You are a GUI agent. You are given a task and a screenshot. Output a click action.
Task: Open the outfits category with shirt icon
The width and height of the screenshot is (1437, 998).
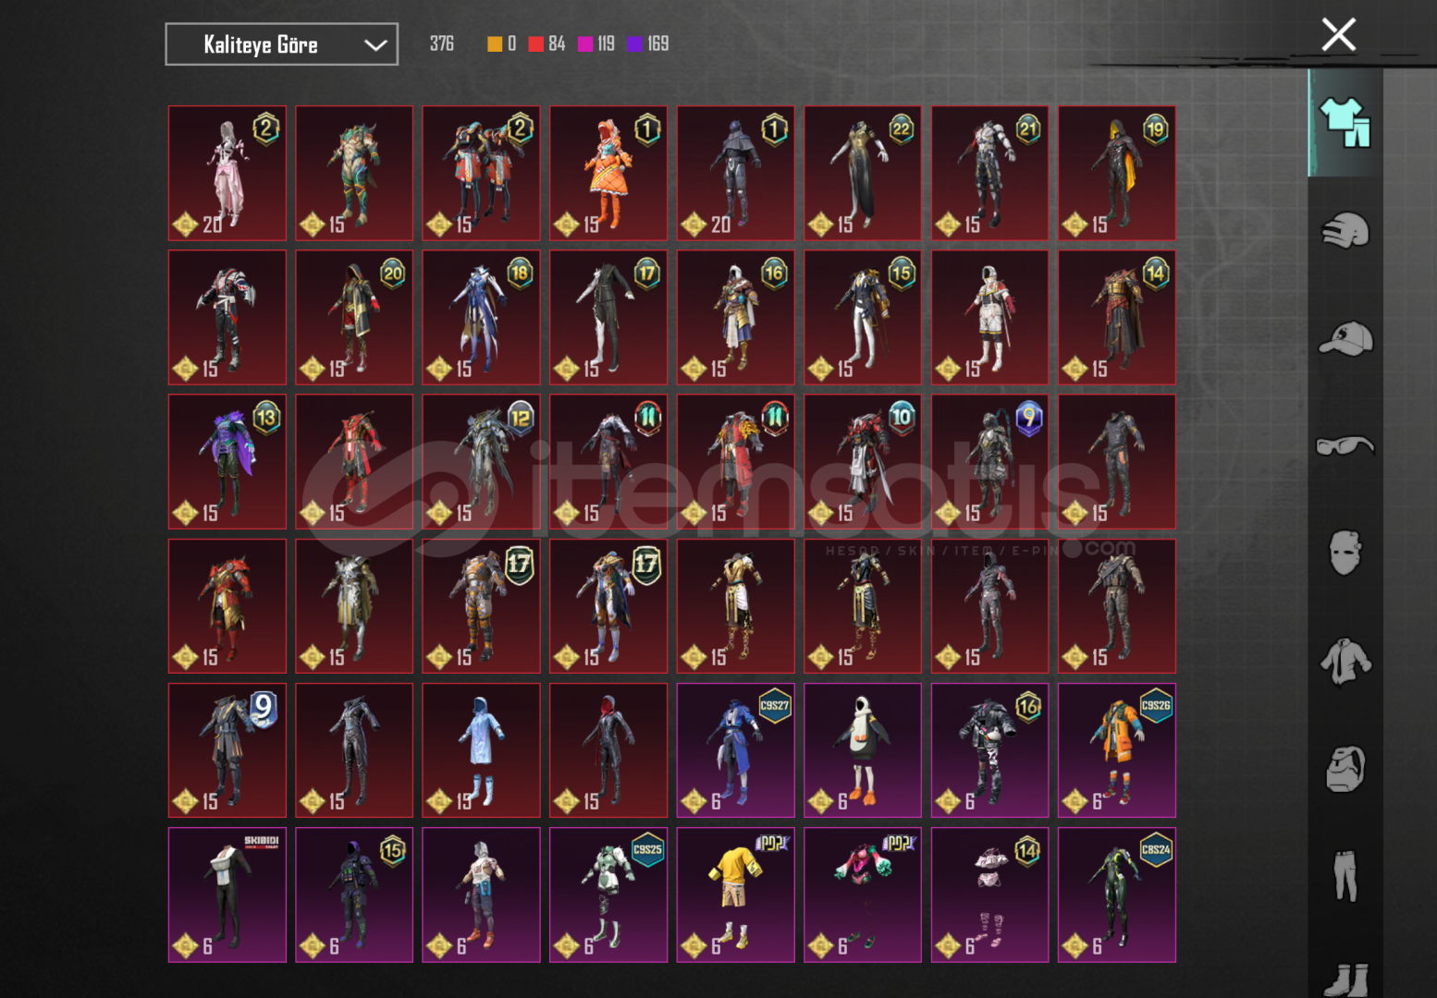pyautogui.click(x=1345, y=122)
